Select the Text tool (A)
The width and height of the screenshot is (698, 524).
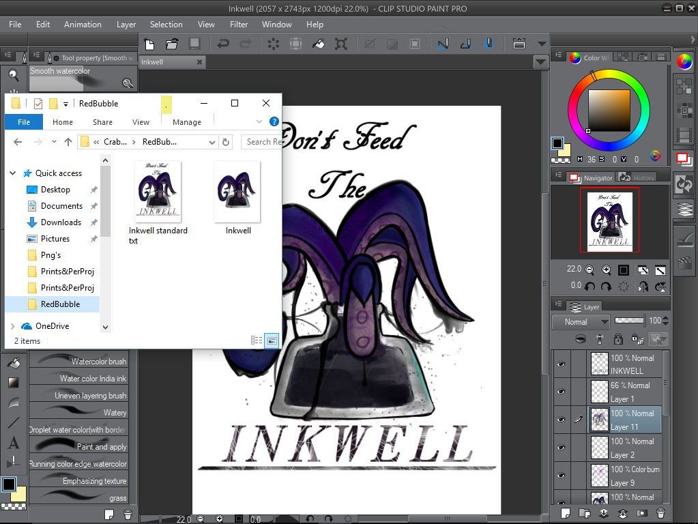14,443
